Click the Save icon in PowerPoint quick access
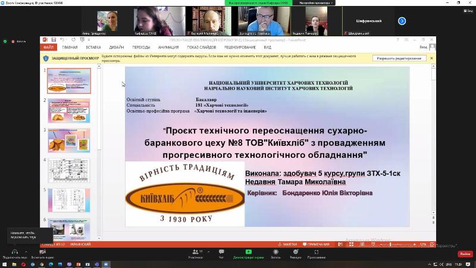Screen dimensions: 476x268 point(54,40)
